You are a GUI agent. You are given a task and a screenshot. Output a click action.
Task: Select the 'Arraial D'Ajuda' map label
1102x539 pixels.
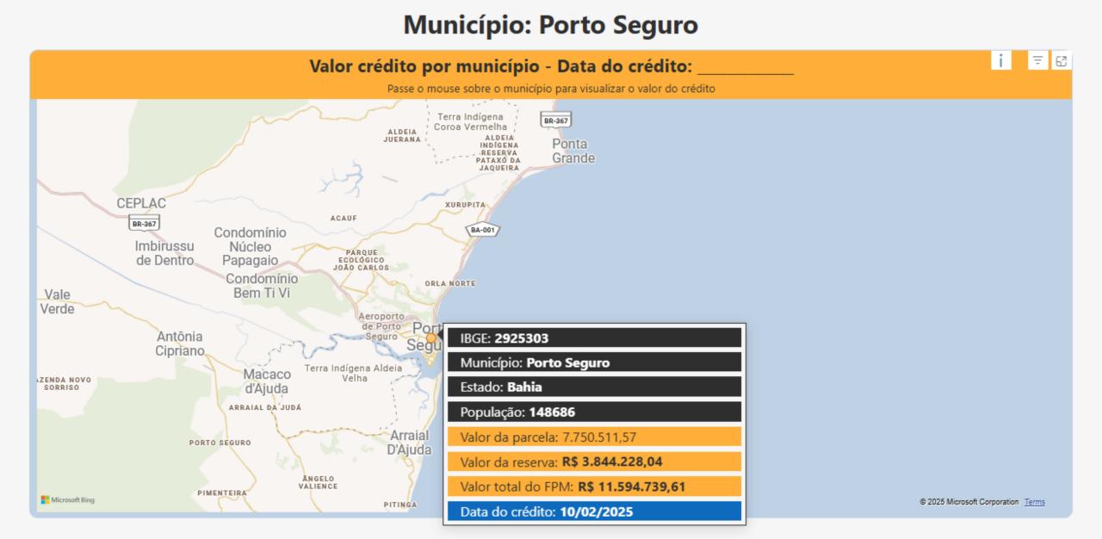point(409,443)
